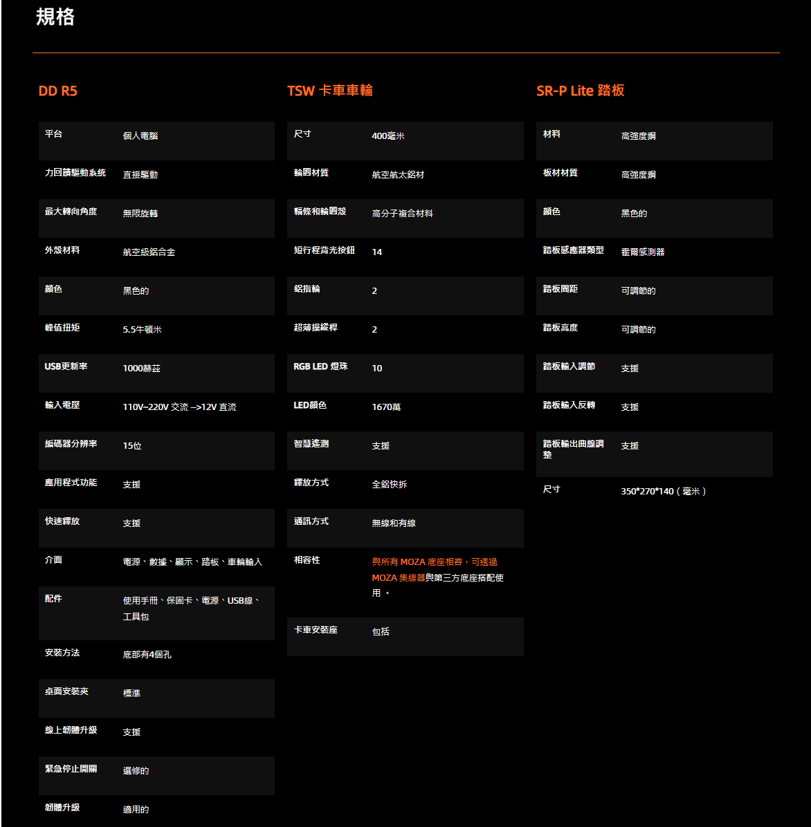Click the 航空級鋁合金 value
The width and height of the screenshot is (811, 827).
click(x=149, y=252)
